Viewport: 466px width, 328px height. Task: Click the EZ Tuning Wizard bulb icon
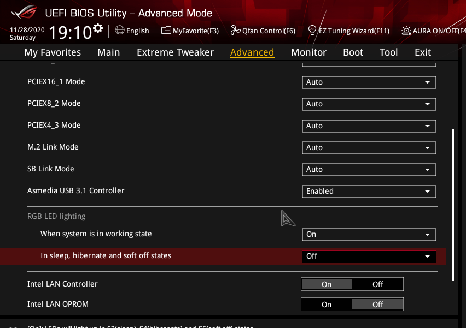point(312,30)
